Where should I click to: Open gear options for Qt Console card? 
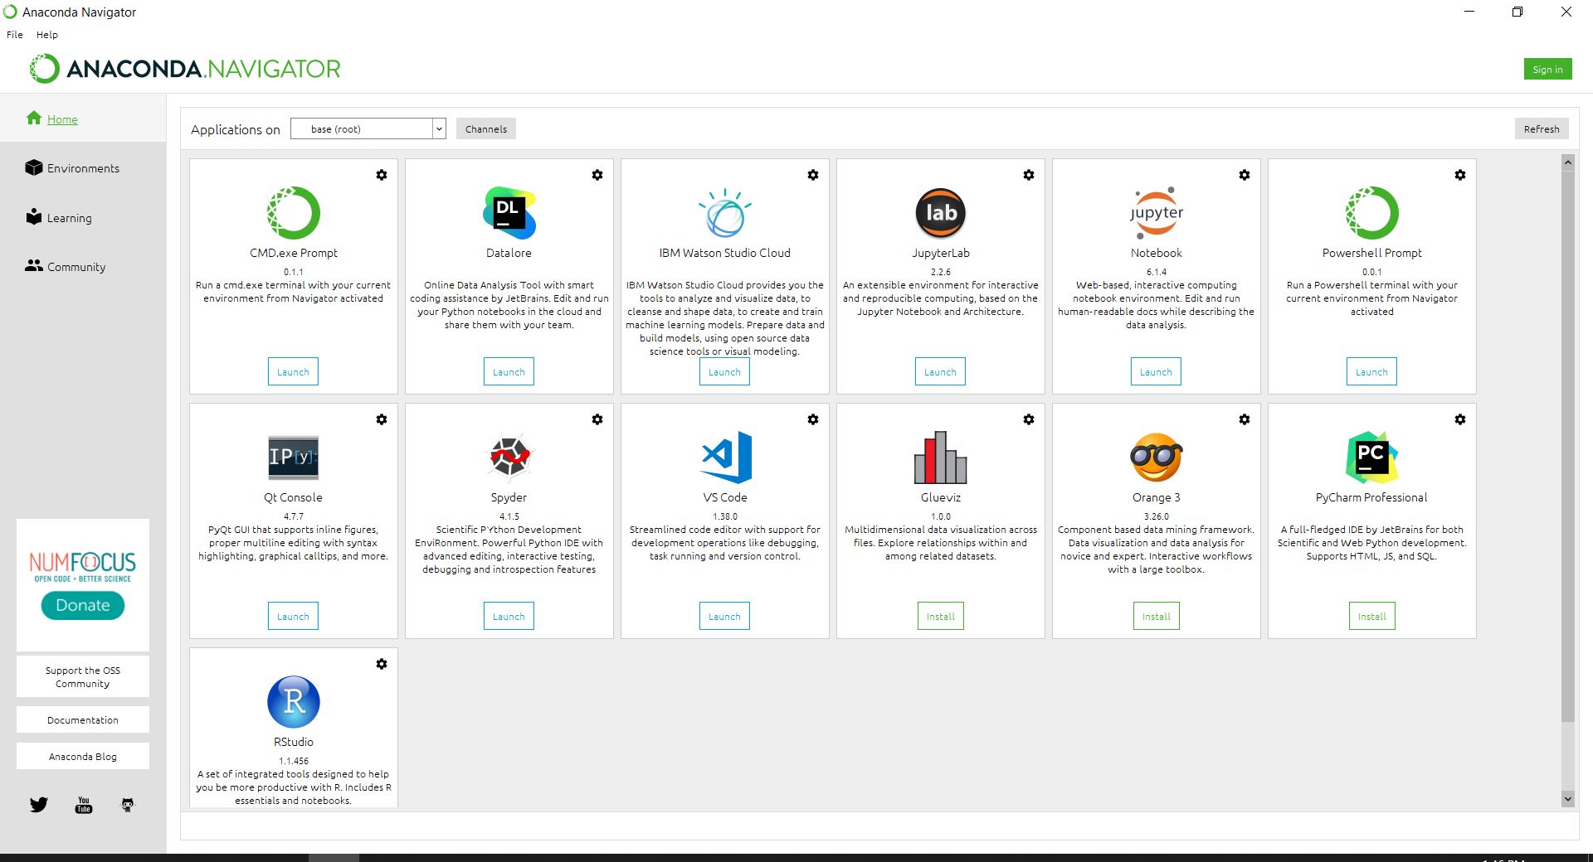382,419
